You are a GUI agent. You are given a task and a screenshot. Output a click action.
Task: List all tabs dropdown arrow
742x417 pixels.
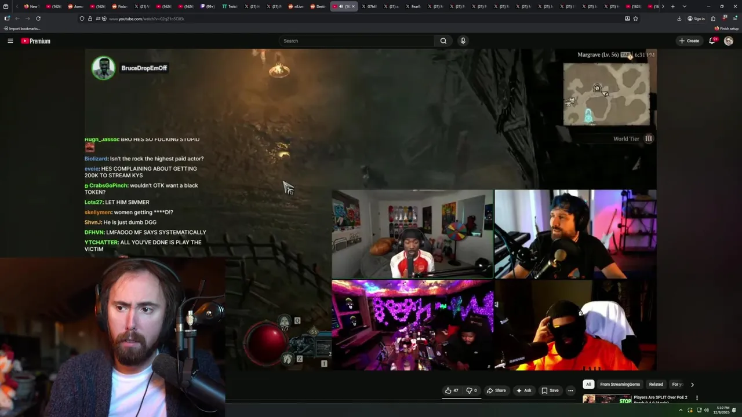click(x=685, y=6)
